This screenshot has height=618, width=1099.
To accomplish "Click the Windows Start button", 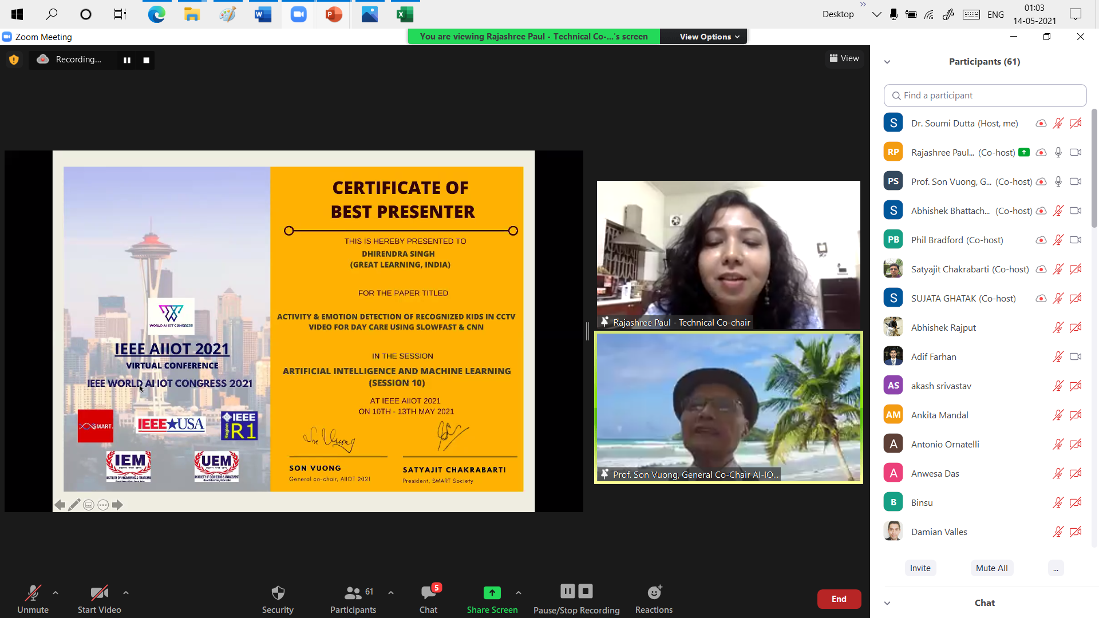I will tap(17, 14).
